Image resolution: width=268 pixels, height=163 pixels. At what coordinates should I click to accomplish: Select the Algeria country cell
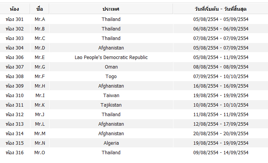(111, 143)
